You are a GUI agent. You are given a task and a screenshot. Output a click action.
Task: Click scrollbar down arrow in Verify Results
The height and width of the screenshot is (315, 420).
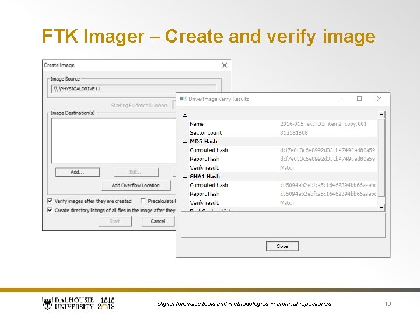(x=381, y=207)
